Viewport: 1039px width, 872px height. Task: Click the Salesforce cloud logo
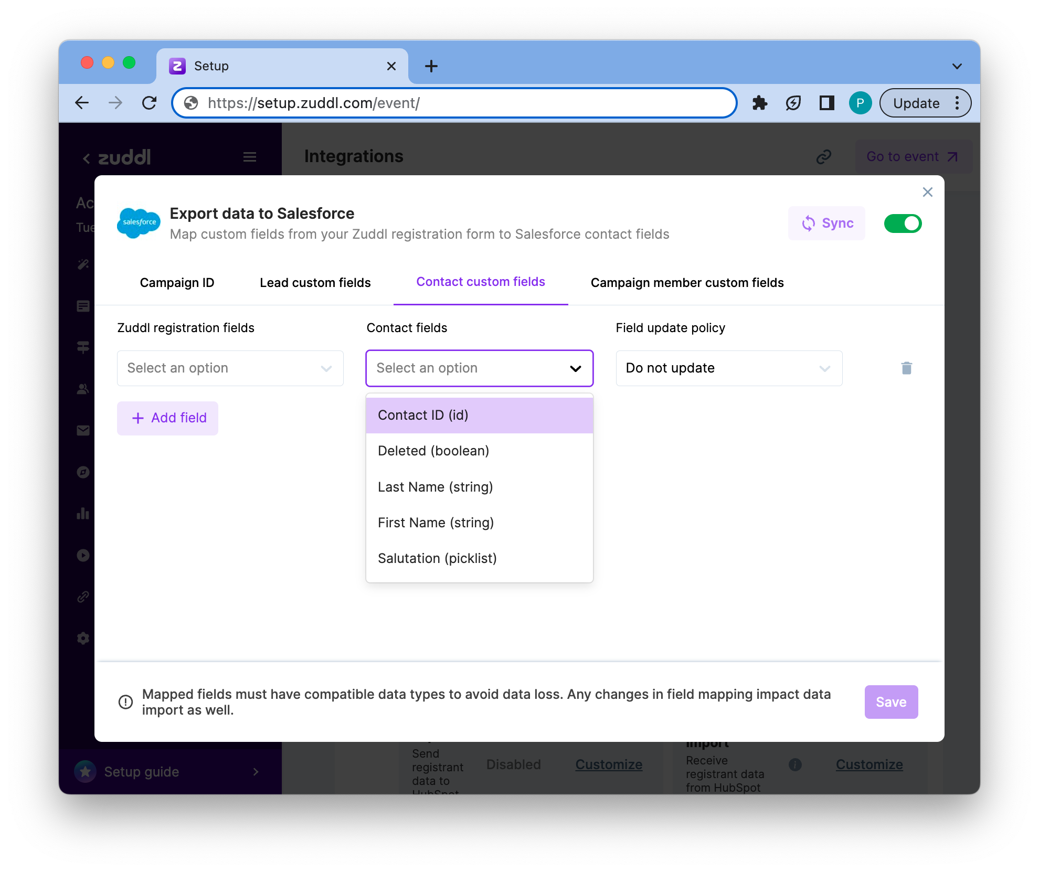click(139, 223)
